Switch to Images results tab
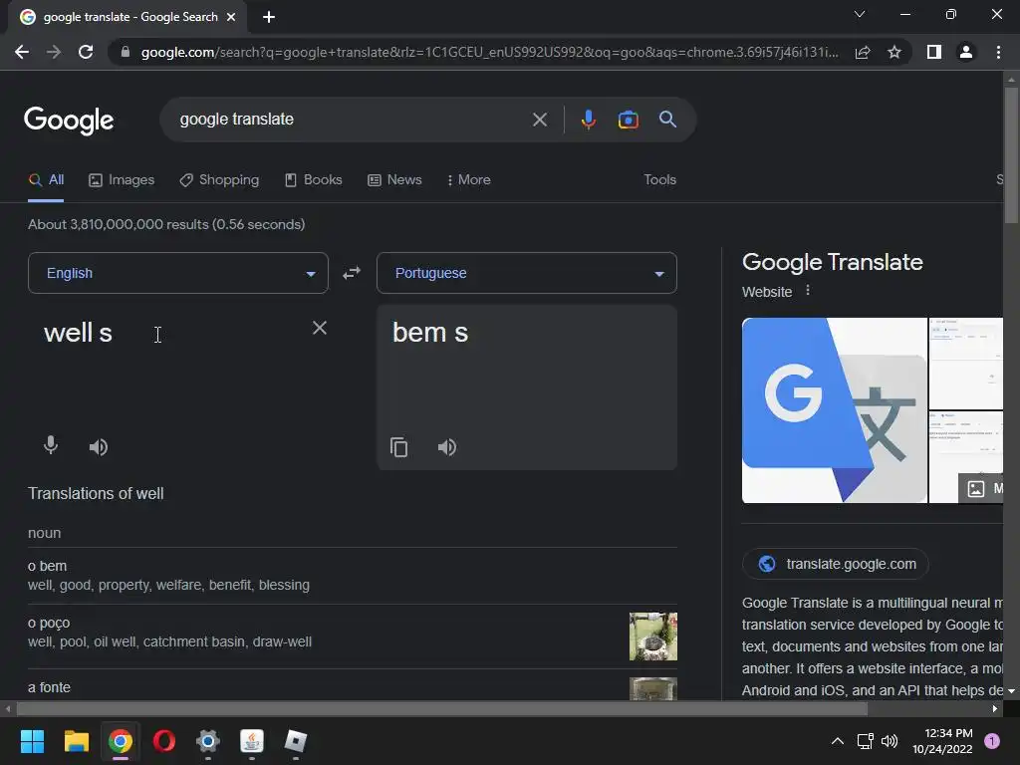The height and width of the screenshot is (765, 1020). 122,180
